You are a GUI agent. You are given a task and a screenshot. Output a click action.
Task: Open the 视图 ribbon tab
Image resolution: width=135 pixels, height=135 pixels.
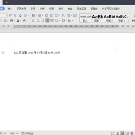pos(51,9)
